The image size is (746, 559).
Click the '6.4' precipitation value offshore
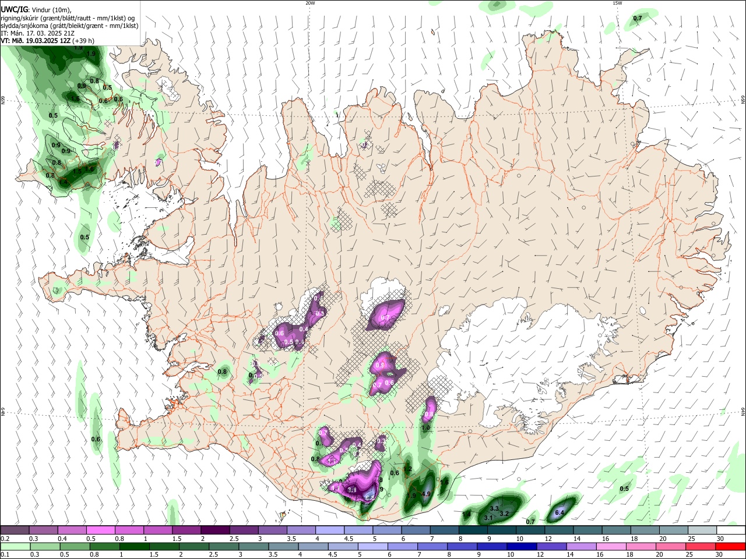pyautogui.click(x=560, y=512)
